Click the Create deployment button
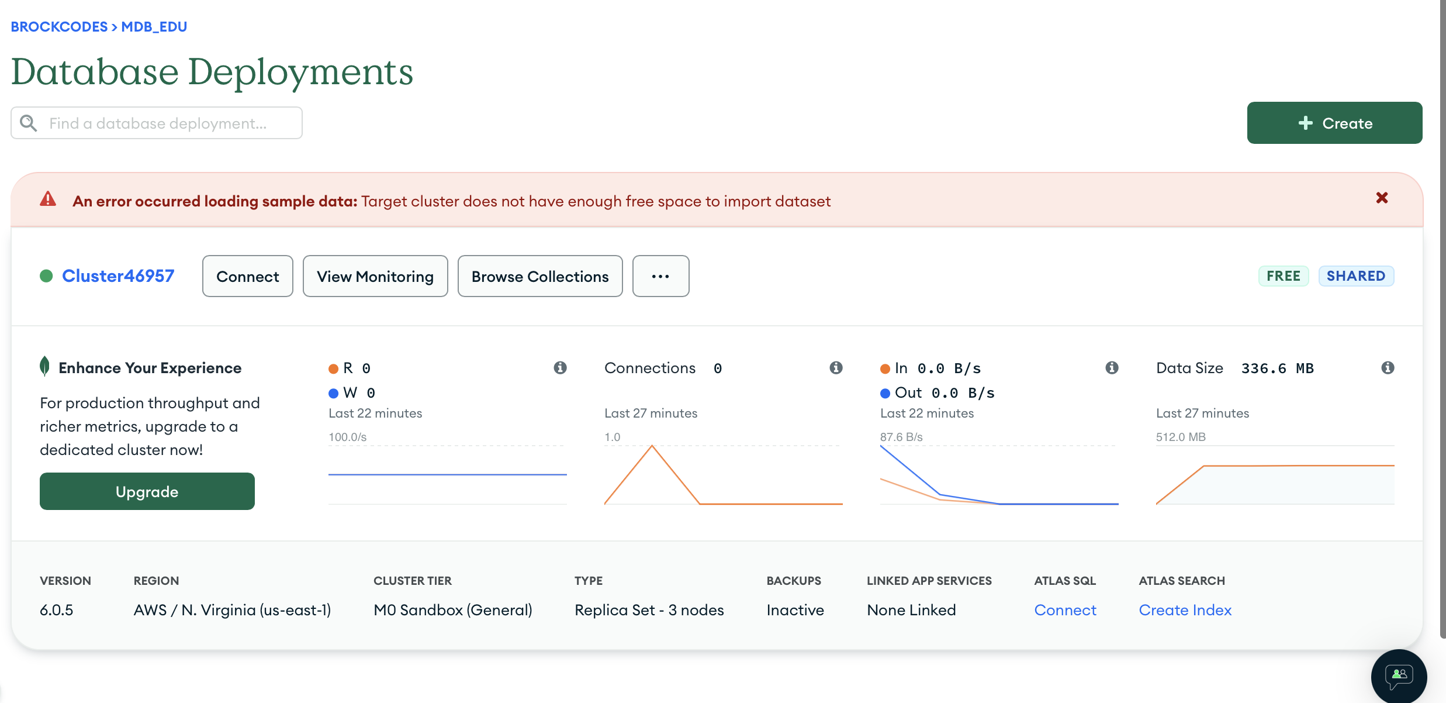 [x=1334, y=123]
